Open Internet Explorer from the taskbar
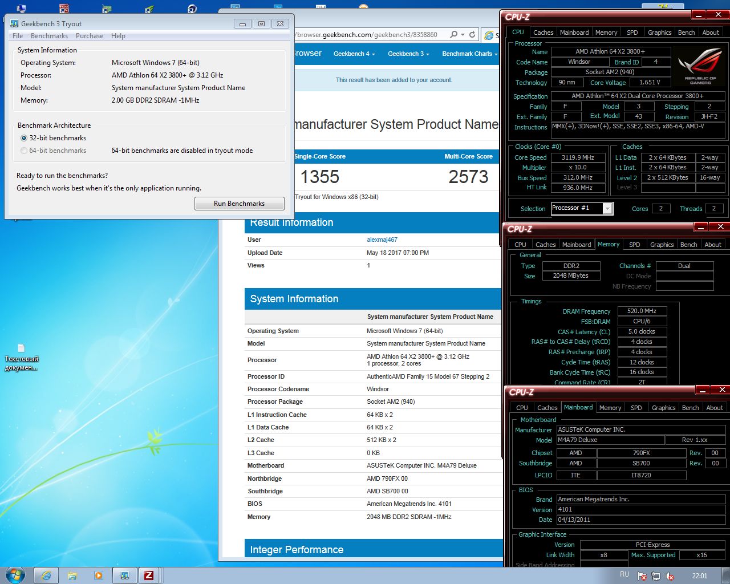 click(x=46, y=575)
